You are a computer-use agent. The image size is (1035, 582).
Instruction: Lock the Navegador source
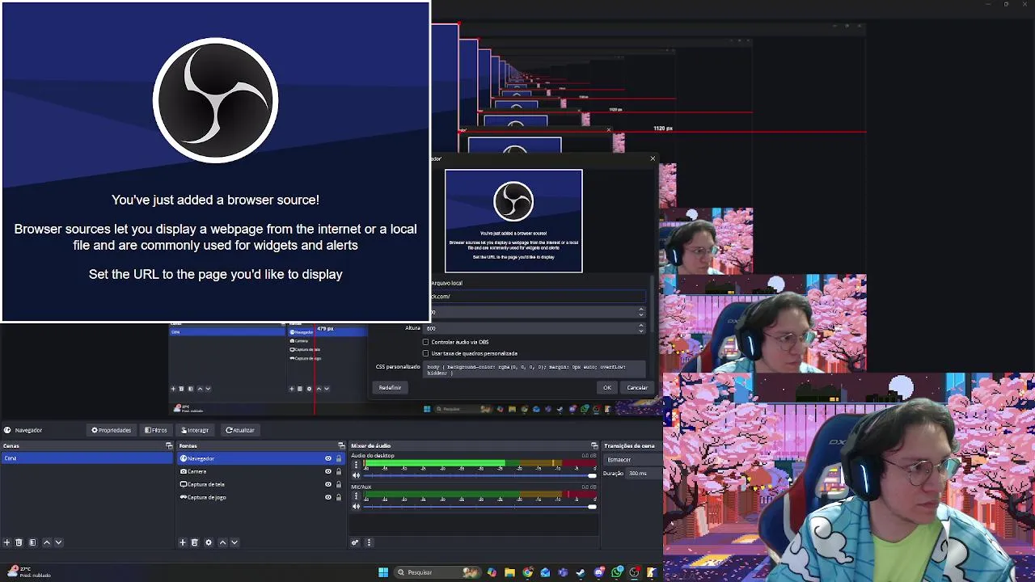coord(339,458)
